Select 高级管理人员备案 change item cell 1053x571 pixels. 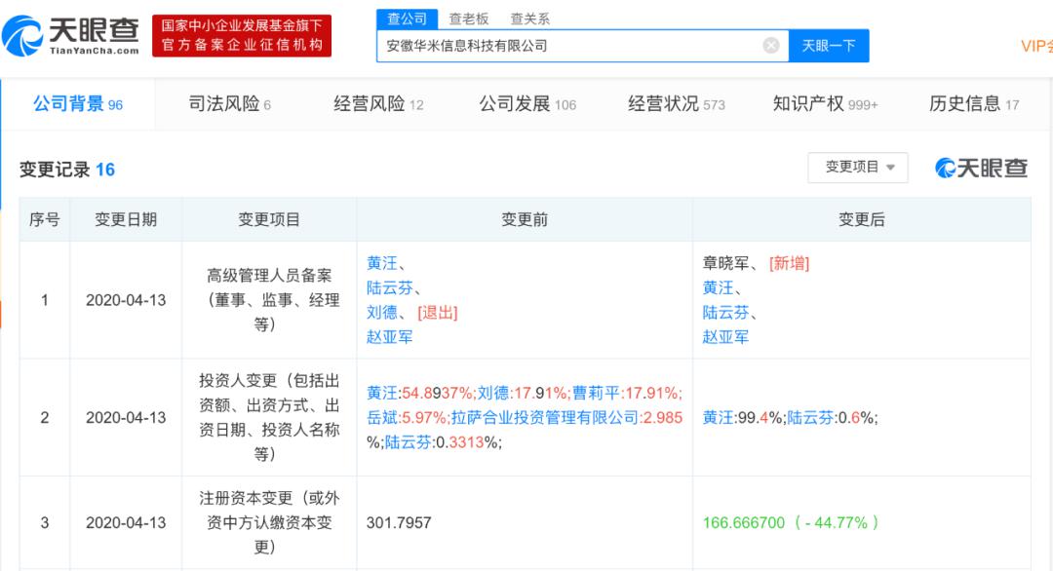(269, 300)
